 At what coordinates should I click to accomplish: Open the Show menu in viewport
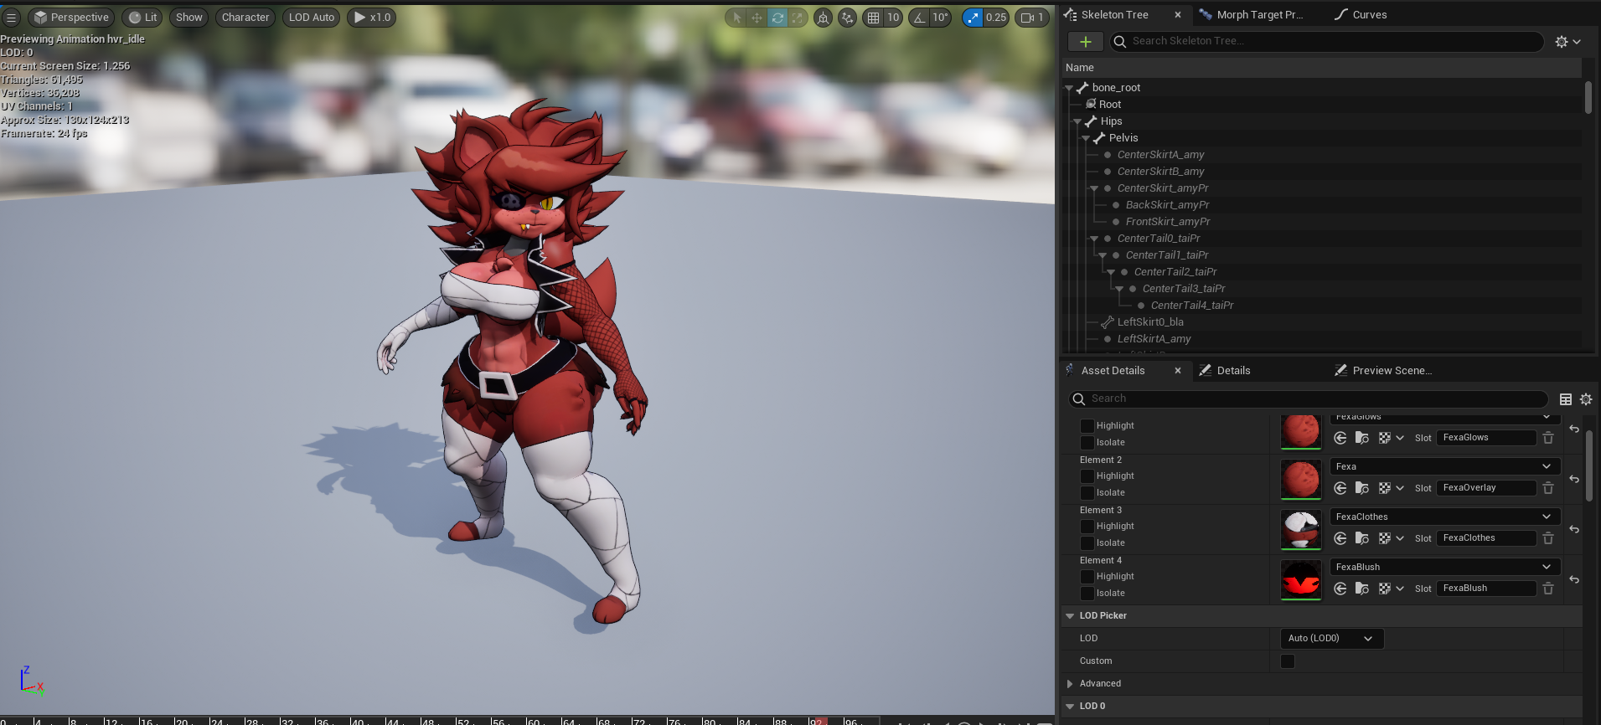pyautogui.click(x=189, y=18)
